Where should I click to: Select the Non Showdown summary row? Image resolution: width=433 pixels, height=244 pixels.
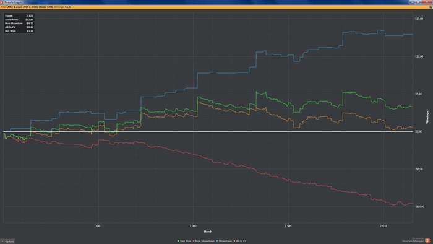19,23
